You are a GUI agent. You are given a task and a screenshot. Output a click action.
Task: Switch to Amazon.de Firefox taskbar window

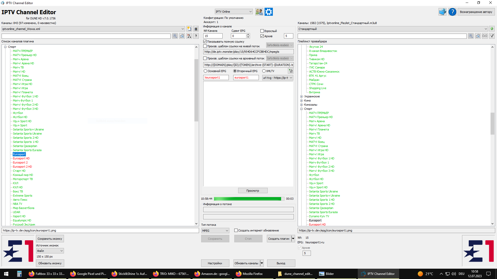pyautogui.click(x=212, y=274)
